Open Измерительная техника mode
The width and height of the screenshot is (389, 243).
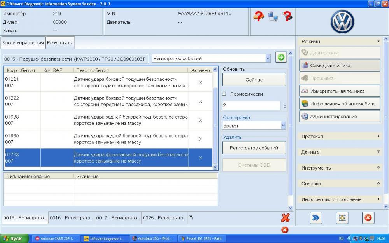340,91
